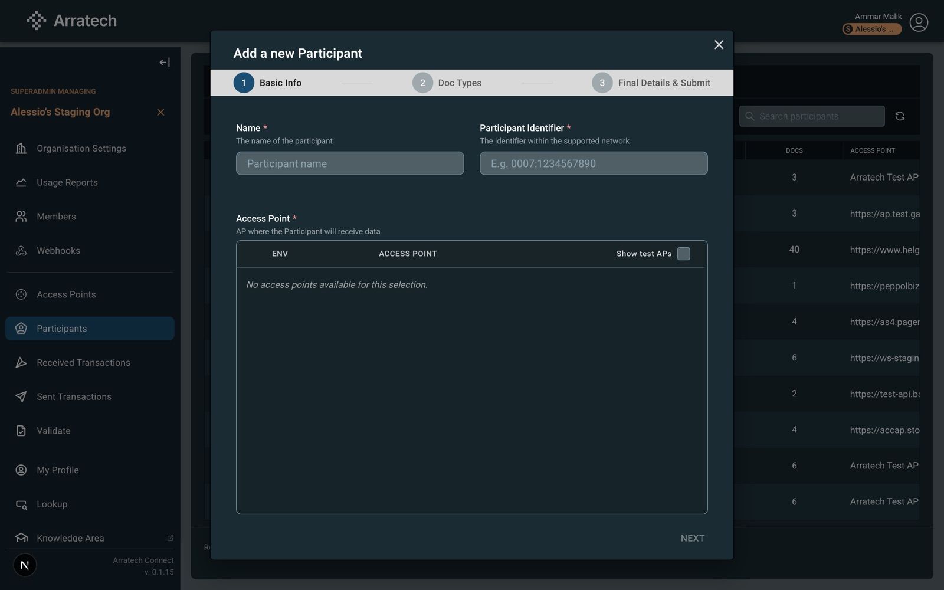Click the https://peppolbiz access point cell

884,286
